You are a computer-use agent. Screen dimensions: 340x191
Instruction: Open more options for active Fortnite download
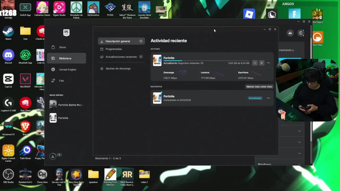coord(268,63)
